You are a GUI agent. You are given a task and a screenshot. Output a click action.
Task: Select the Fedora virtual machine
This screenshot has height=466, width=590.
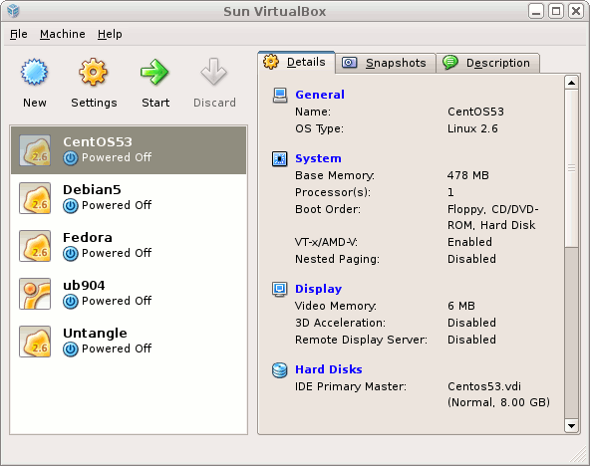(x=129, y=246)
